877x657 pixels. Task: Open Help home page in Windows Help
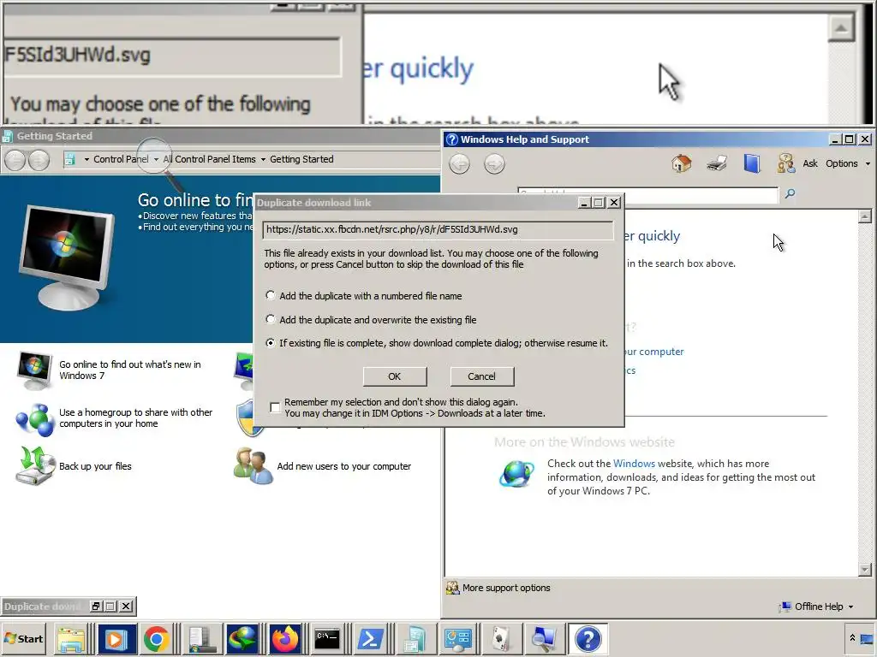[x=681, y=163]
